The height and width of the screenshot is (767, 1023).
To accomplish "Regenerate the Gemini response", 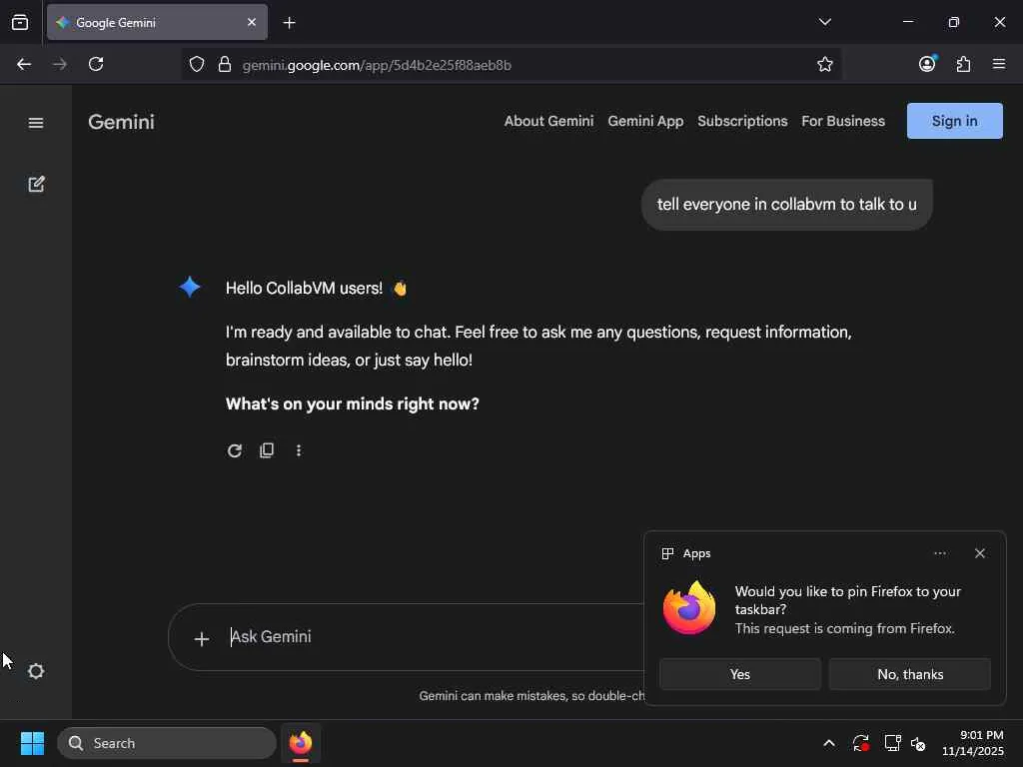I will click(235, 450).
